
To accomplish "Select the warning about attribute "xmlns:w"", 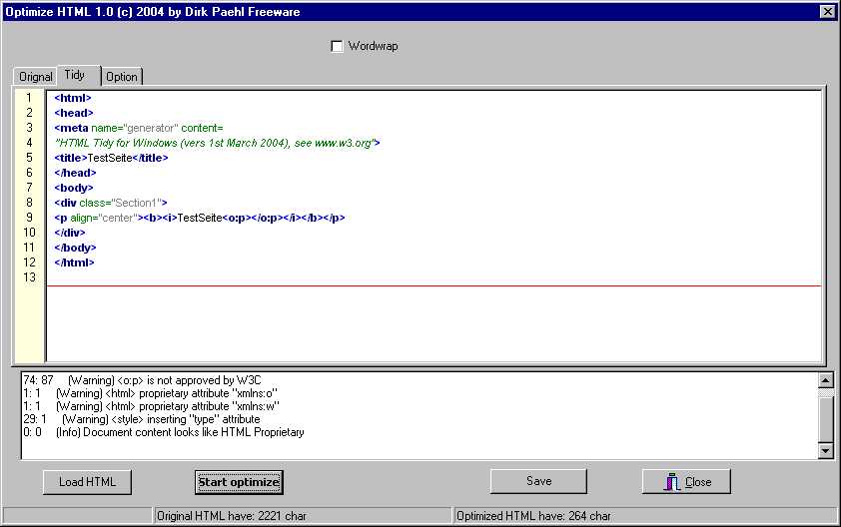I will pos(151,406).
